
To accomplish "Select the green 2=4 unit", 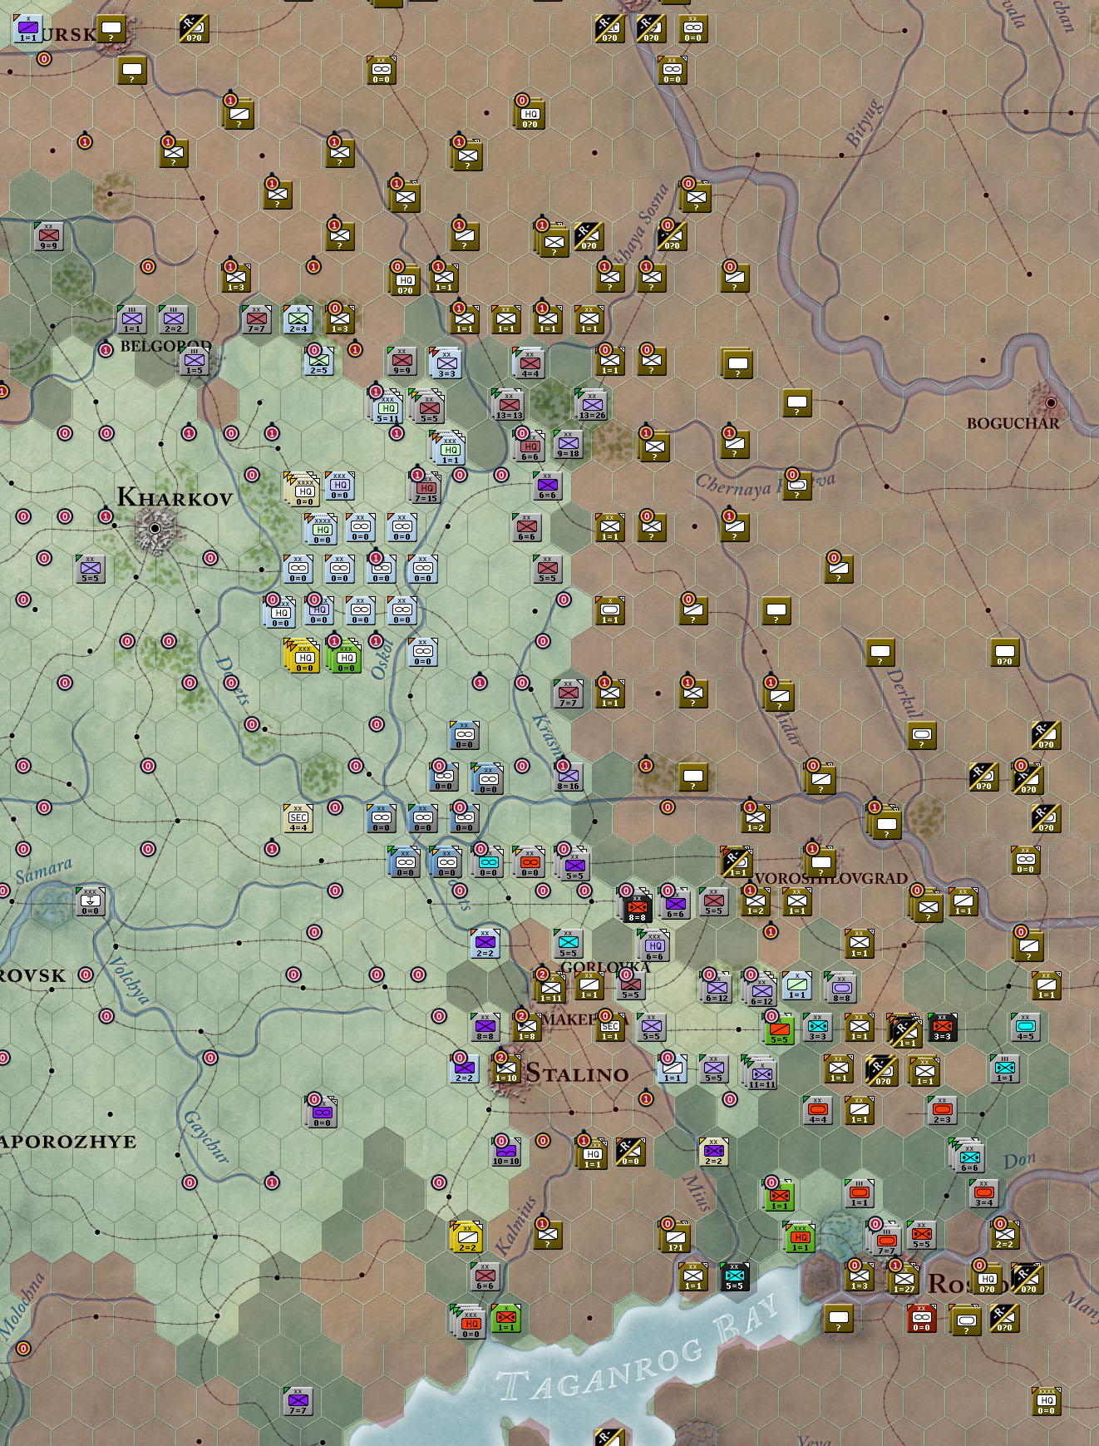I will (298, 319).
